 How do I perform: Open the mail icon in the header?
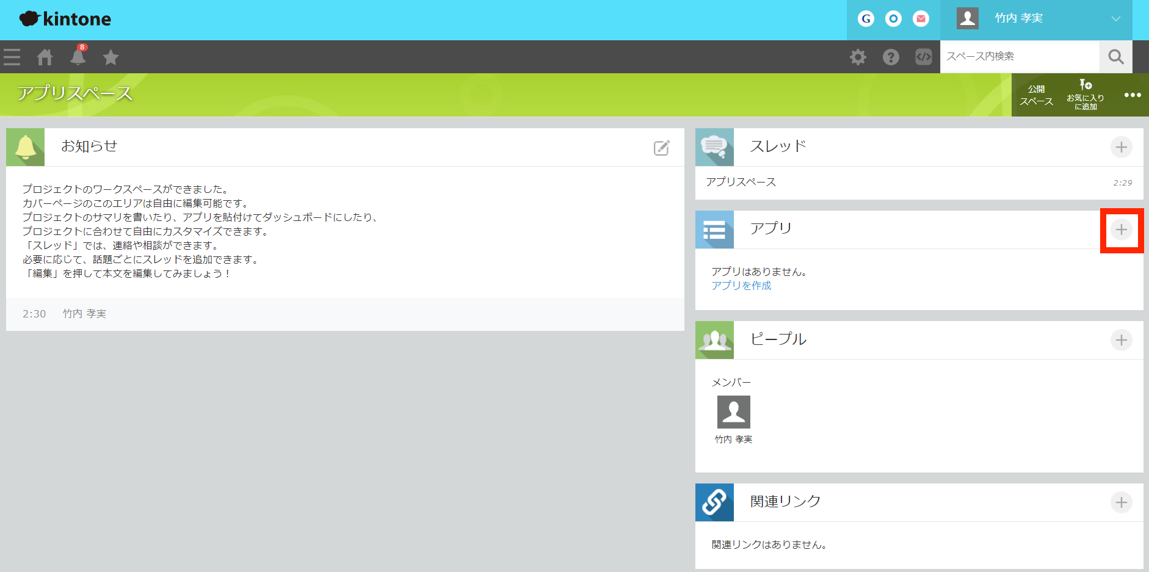921,18
